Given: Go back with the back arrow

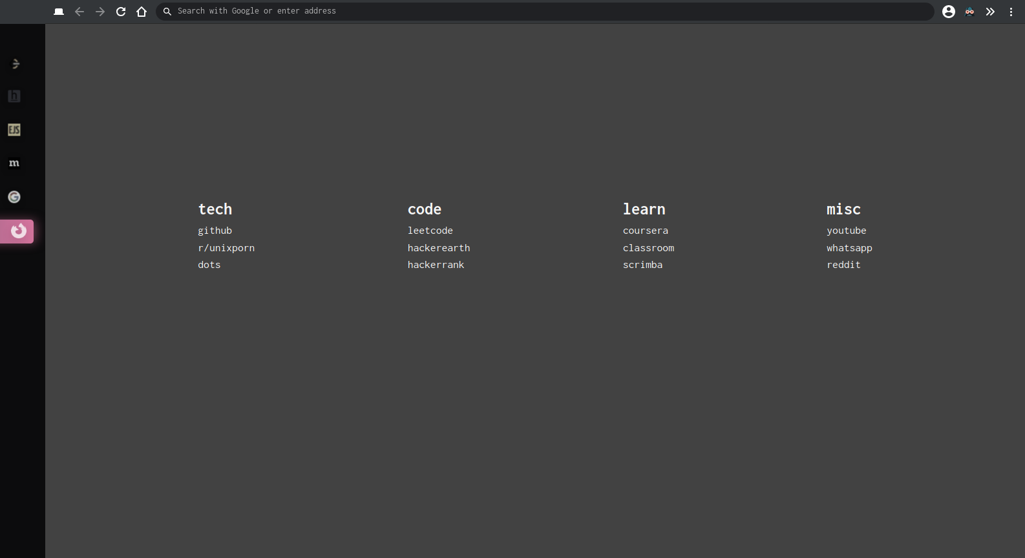Looking at the screenshot, I should coord(79,12).
